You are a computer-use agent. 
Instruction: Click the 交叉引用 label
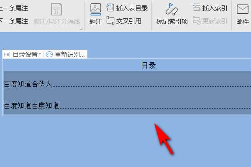pos(129,21)
